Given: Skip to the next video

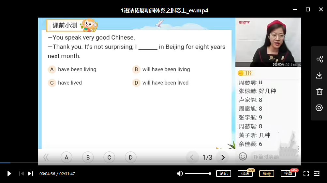Looking at the screenshot, I should click(30, 174).
